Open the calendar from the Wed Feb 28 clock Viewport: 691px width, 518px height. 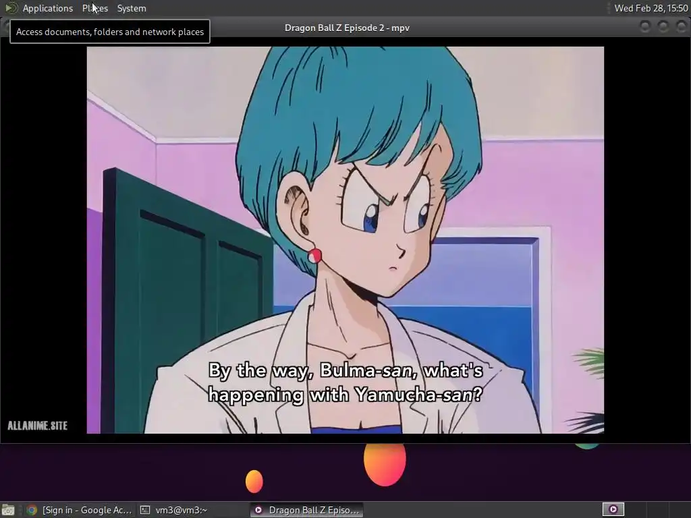[x=651, y=8]
